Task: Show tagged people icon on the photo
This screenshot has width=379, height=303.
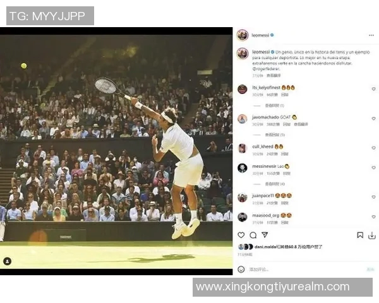Action: (7, 261)
